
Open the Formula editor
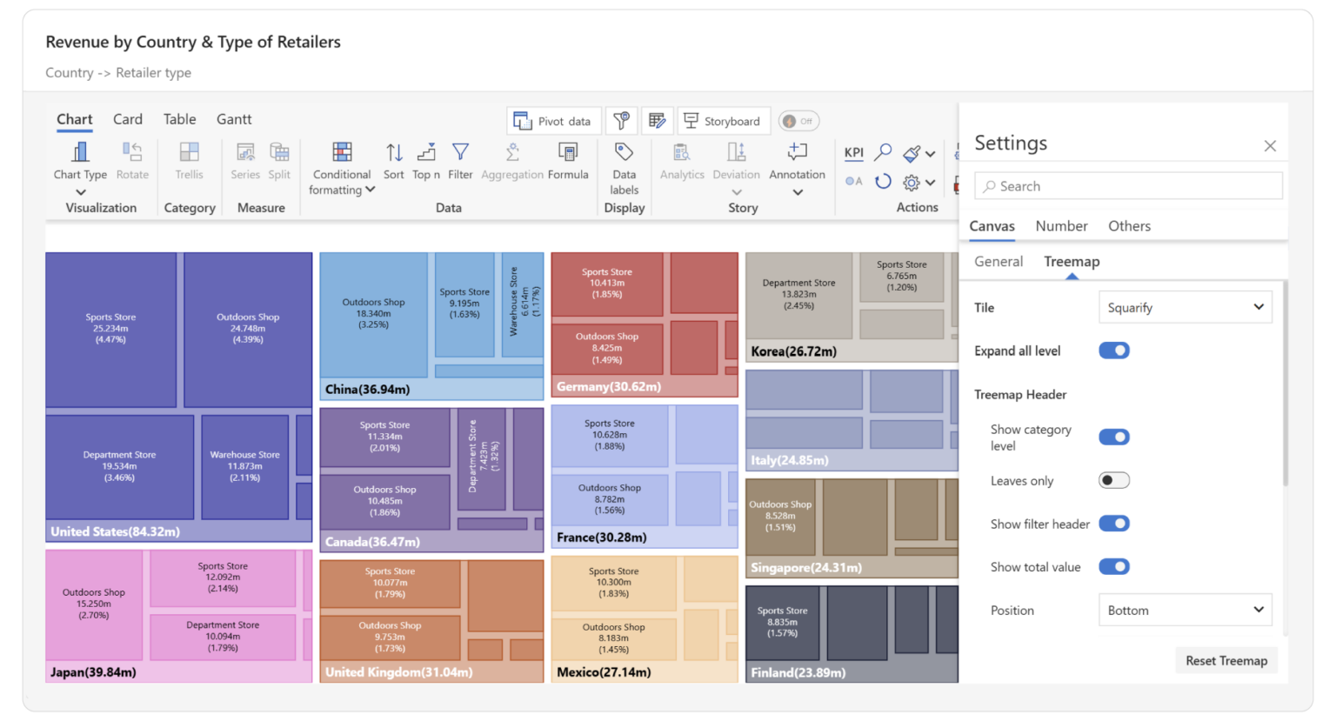pos(568,161)
